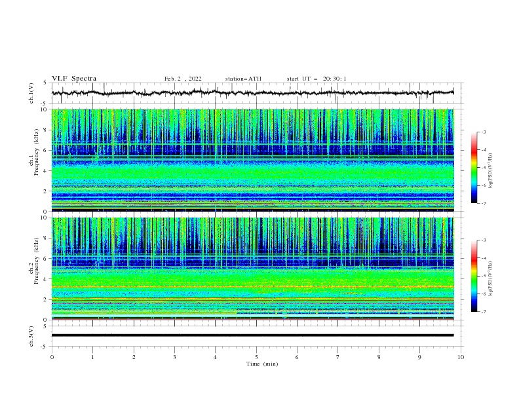519x401 pixels.
Task: Click the "Time (min)" axis title
Action: point(262,364)
